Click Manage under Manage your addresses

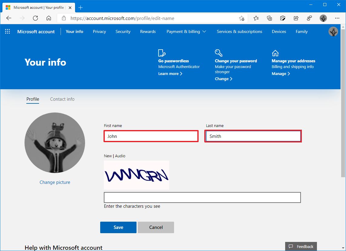[x=281, y=73]
